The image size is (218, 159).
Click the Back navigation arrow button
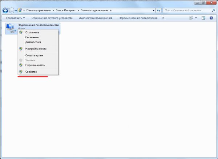[x=5, y=11]
